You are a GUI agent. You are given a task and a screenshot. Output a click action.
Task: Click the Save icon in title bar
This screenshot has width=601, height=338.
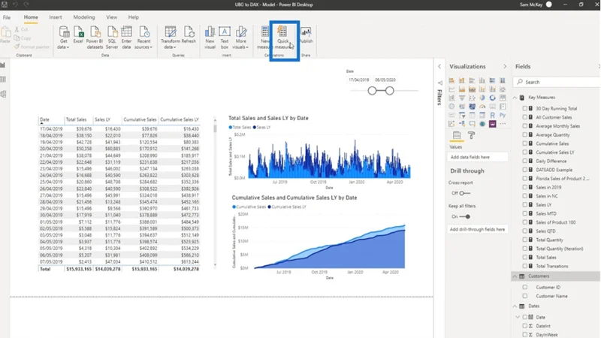5,5
